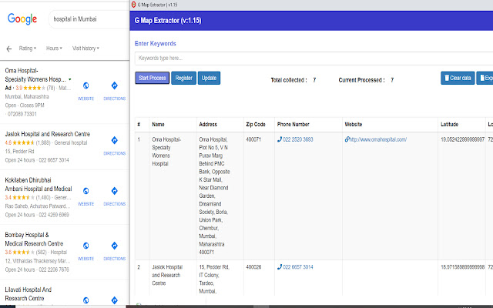The width and height of the screenshot is (493, 308).
Task: Click the Zip Code column header
Action: (x=256, y=125)
